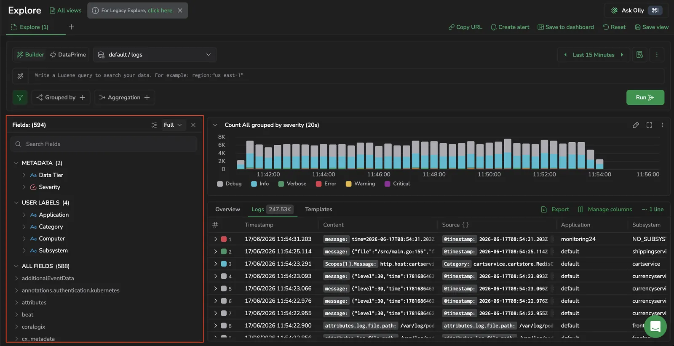Switch to the Explore (1) tab

(29, 27)
